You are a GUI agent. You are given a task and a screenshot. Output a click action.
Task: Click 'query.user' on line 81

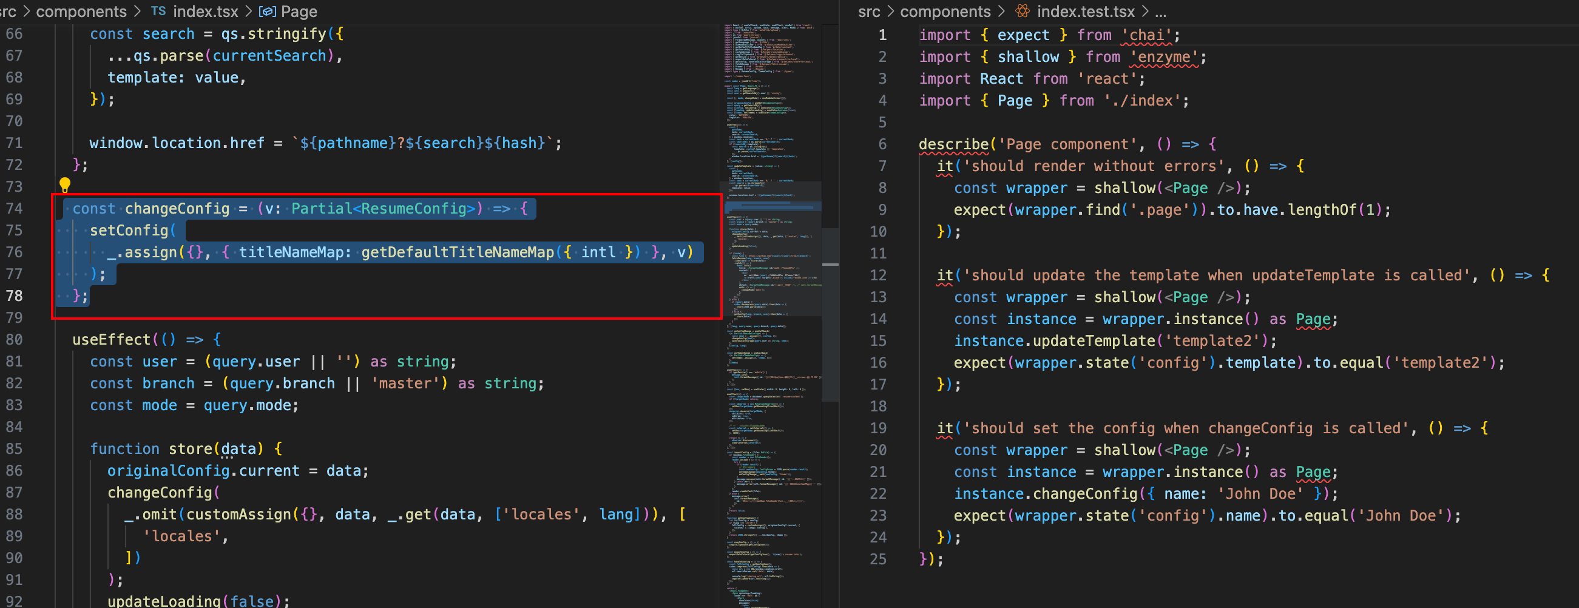tap(256, 362)
